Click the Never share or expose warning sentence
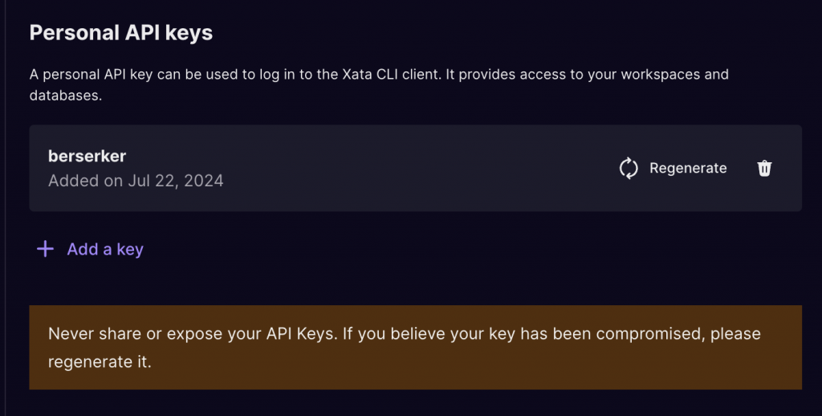The width and height of the screenshot is (822, 416). [191, 333]
